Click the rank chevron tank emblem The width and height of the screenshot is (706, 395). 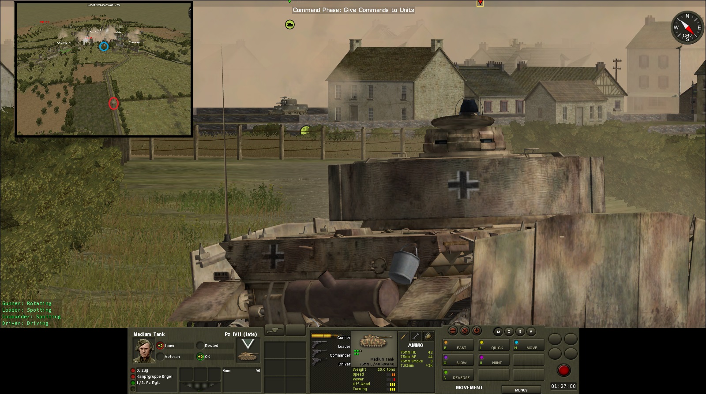tap(248, 350)
